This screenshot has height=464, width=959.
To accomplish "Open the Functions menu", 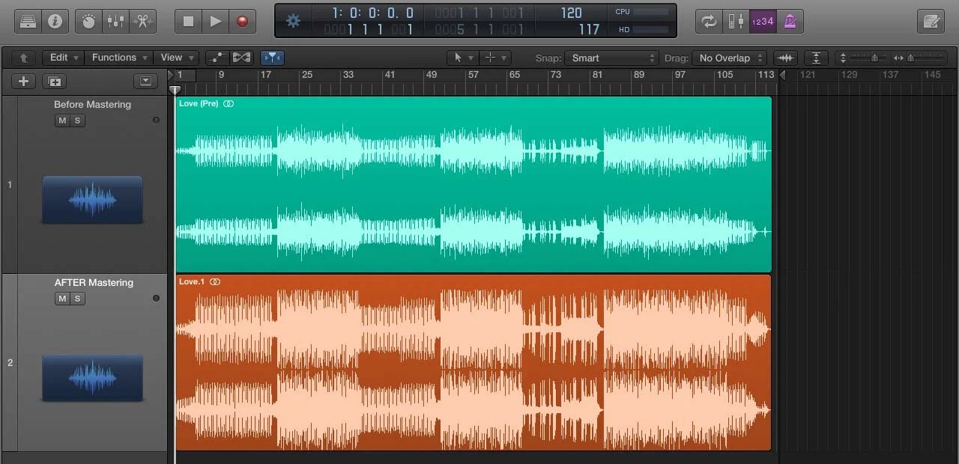I will click(x=118, y=58).
